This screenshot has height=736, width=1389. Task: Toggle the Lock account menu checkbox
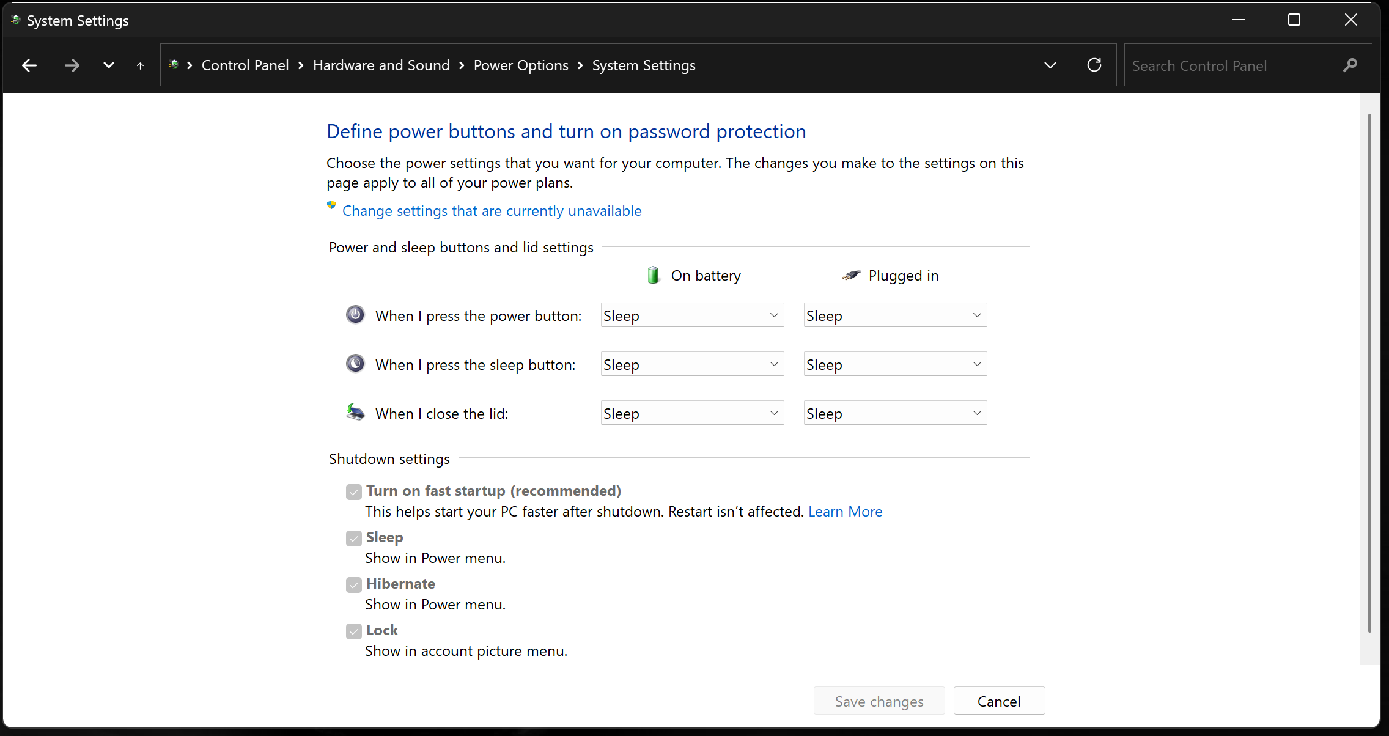tap(354, 631)
